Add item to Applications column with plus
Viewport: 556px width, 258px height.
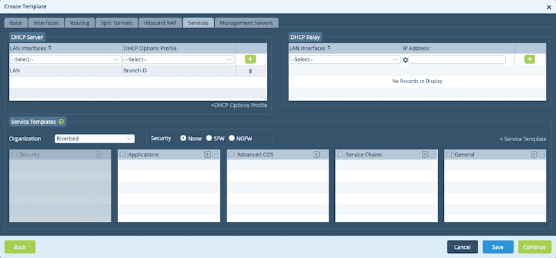tap(207, 154)
